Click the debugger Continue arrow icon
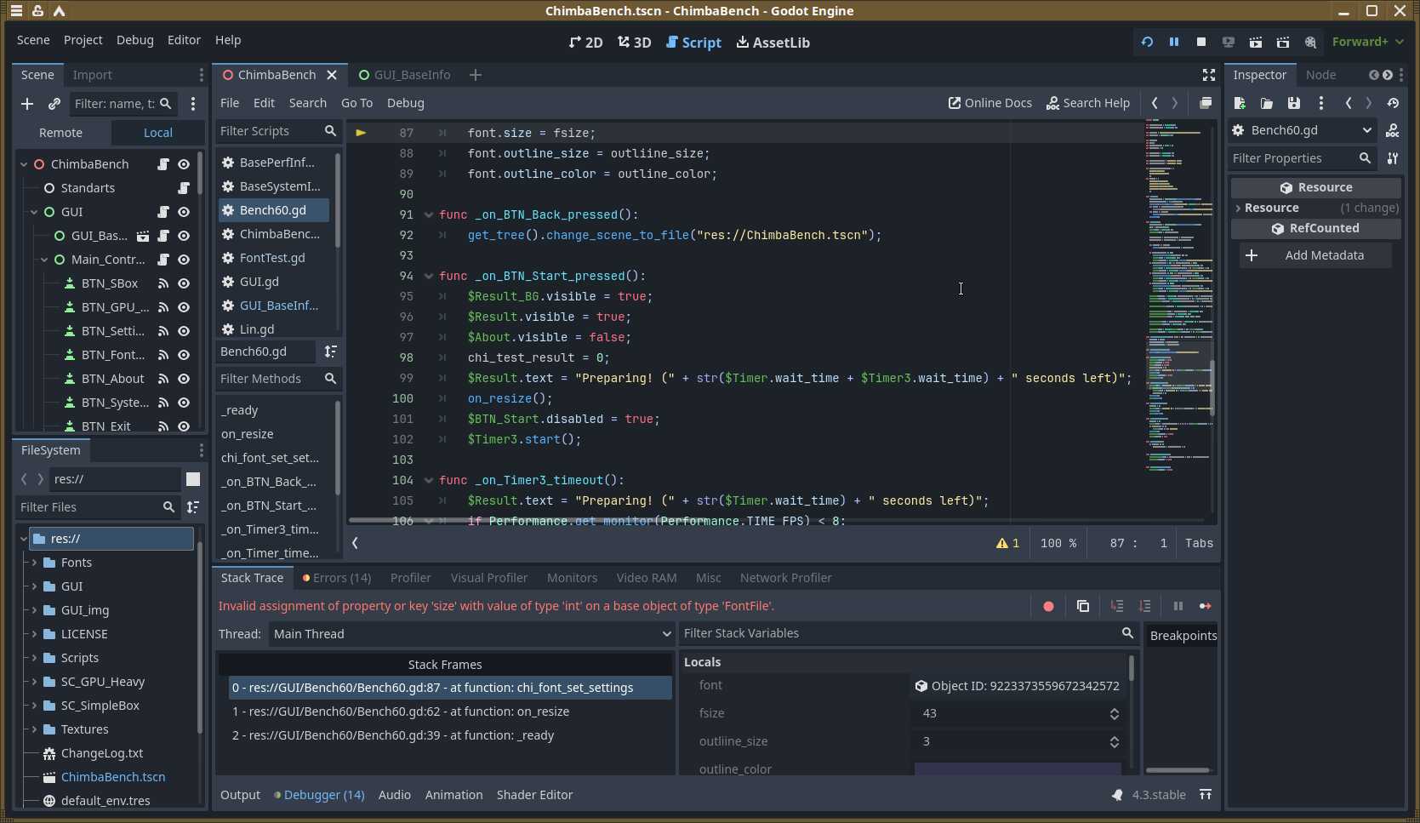This screenshot has height=823, width=1420. 1205,606
